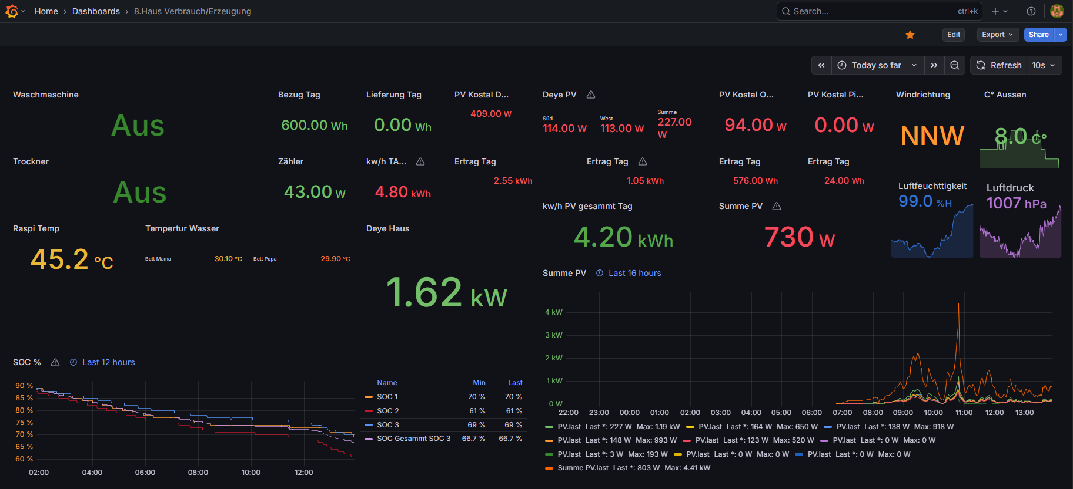Expand the 10s refresh interval dropdown
The image size is (1073, 489).
[x=1044, y=65]
